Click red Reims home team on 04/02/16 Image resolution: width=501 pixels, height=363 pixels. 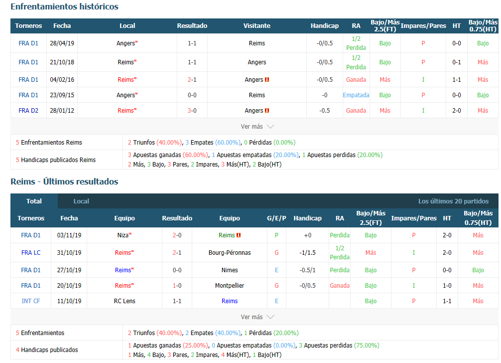pos(125,80)
